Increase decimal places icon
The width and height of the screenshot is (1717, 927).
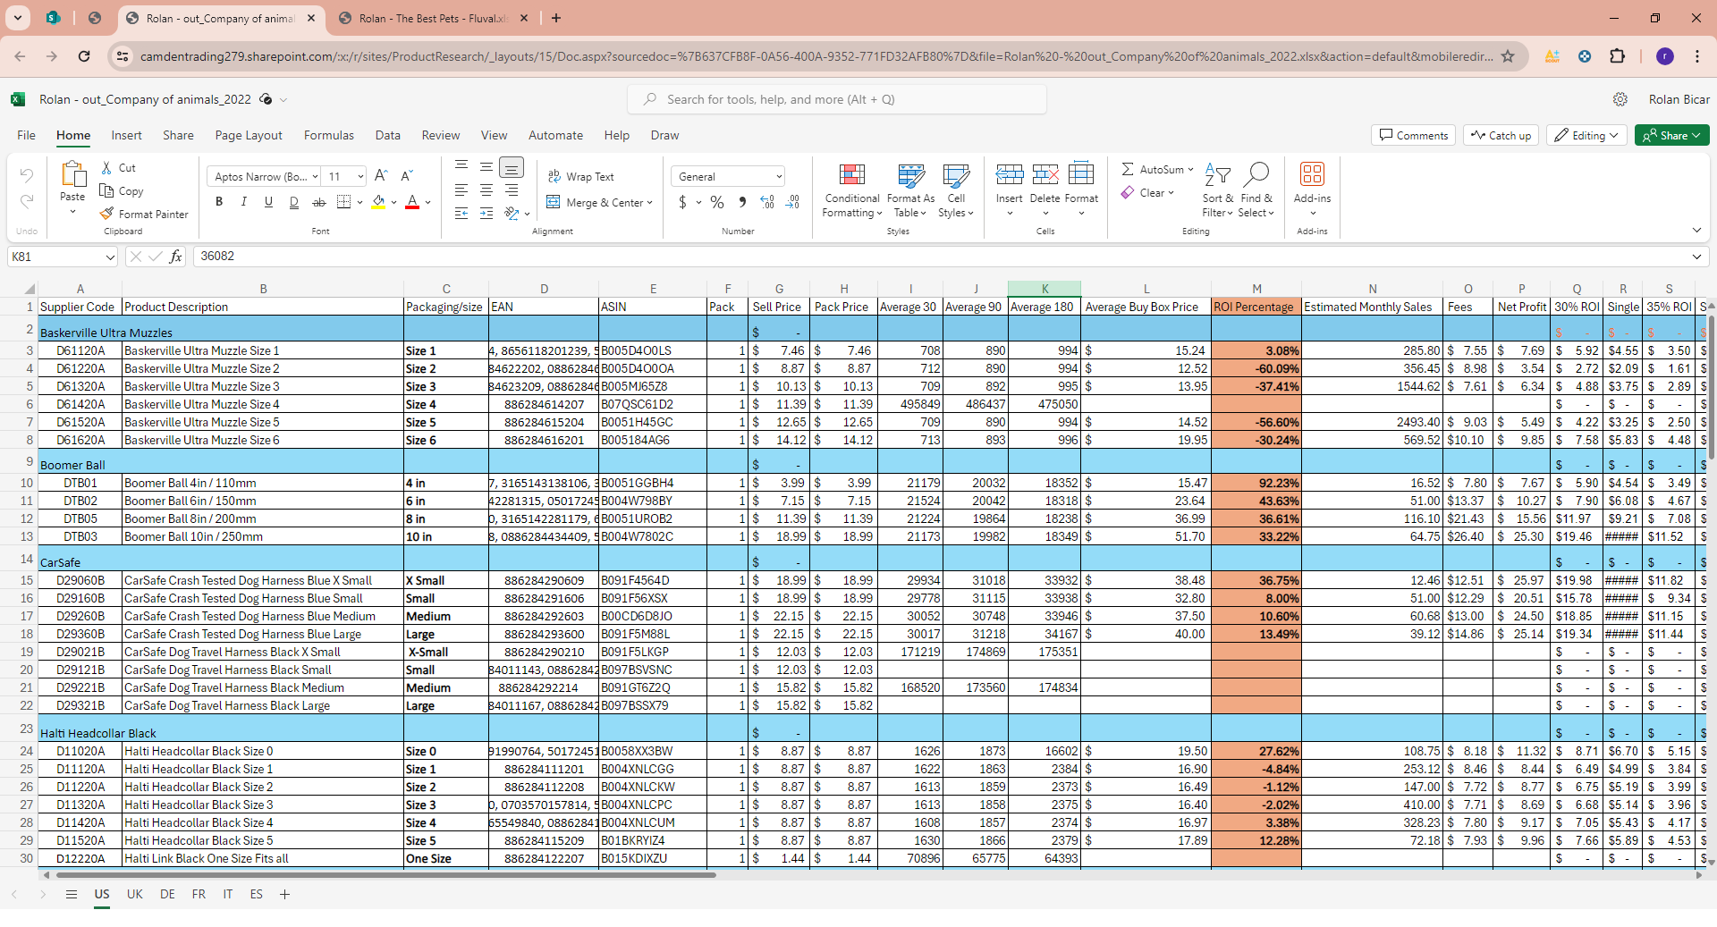point(767,202)
